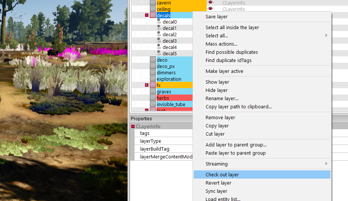Select the decal5 entity in the tree

[x=170, y=53]
